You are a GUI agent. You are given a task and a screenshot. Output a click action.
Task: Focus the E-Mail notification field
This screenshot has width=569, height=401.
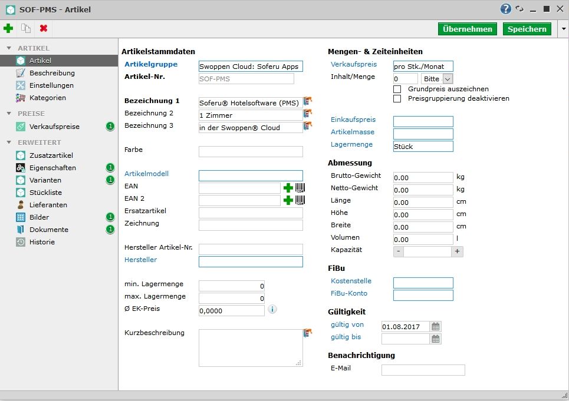click(x=423, y=370)
